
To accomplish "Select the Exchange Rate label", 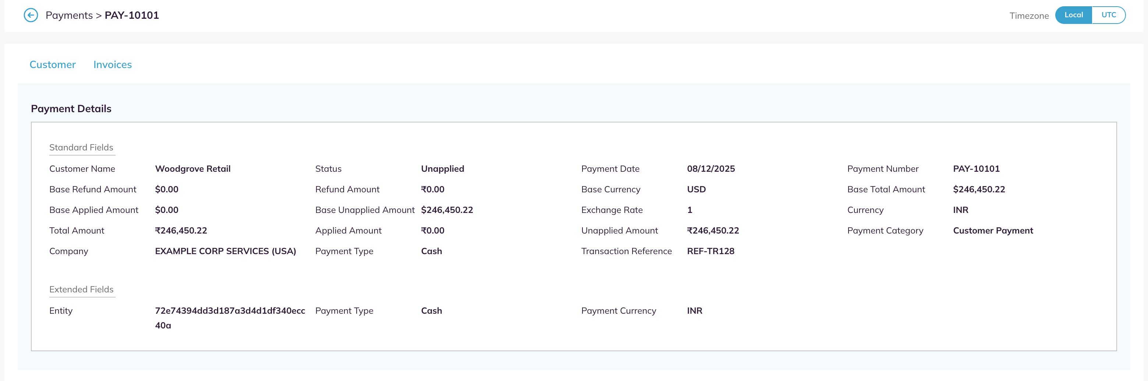I will click(612, 210).
